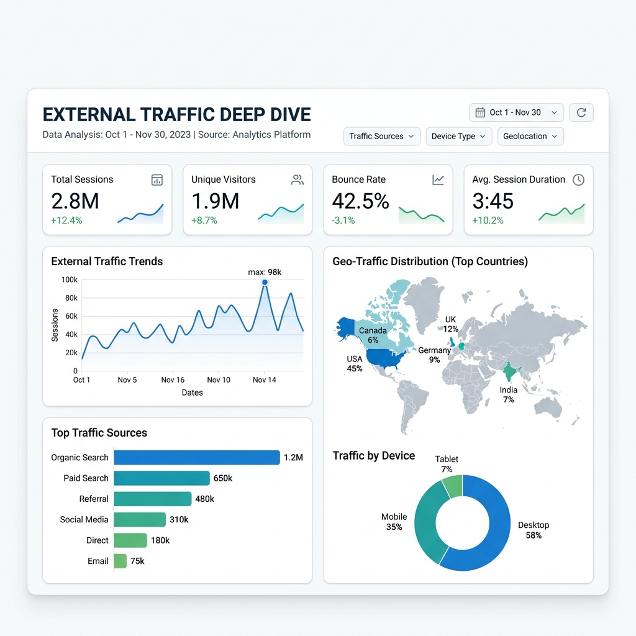
Task: Click the India region on the map
Action: point(509,371)
